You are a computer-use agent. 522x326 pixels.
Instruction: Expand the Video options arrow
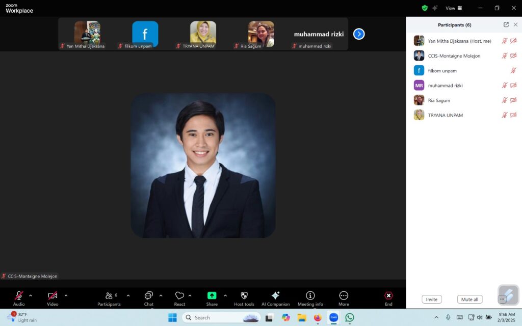point(66,295)
